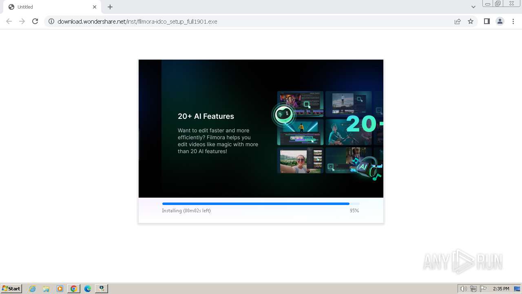Bookmark this page with the star icon

471,21
